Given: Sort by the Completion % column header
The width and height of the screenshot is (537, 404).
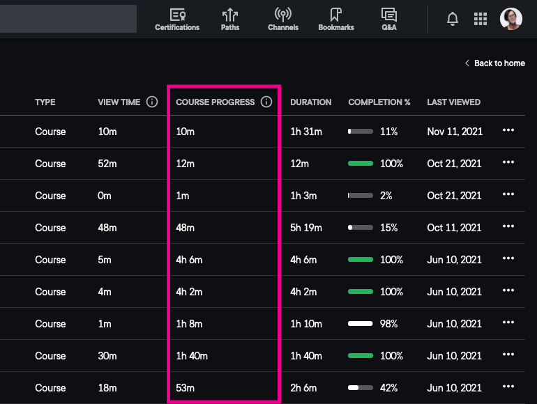Looking at the screenshot, I should pos(379,102).
